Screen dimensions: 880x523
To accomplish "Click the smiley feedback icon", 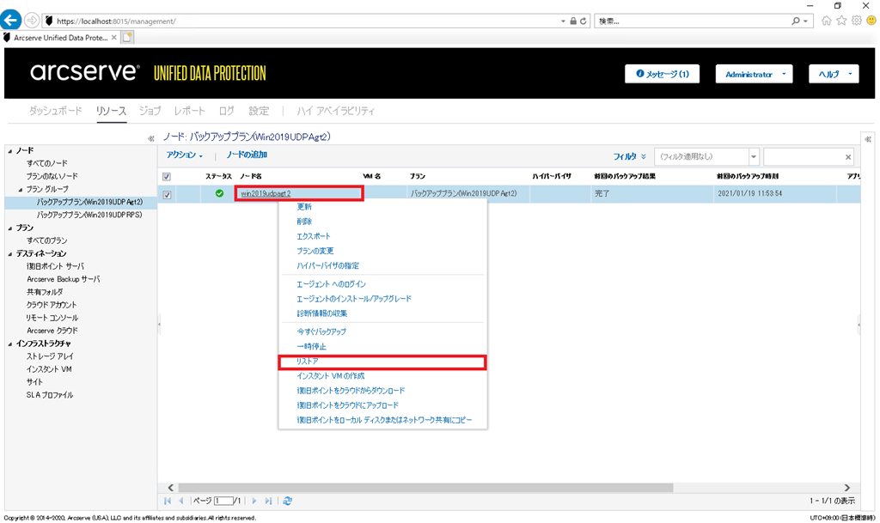I will [x=871, y=21].
